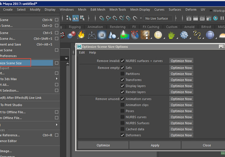Click Optimize Now for Display layers
225x157 pixels.
pyautogui.click(x=181, y=86)
